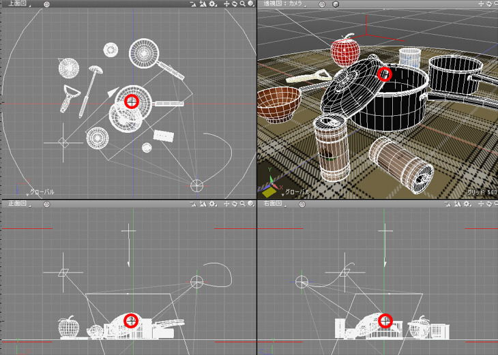
Task: Click the red apple in the perspective view
Action: point(344,51)
